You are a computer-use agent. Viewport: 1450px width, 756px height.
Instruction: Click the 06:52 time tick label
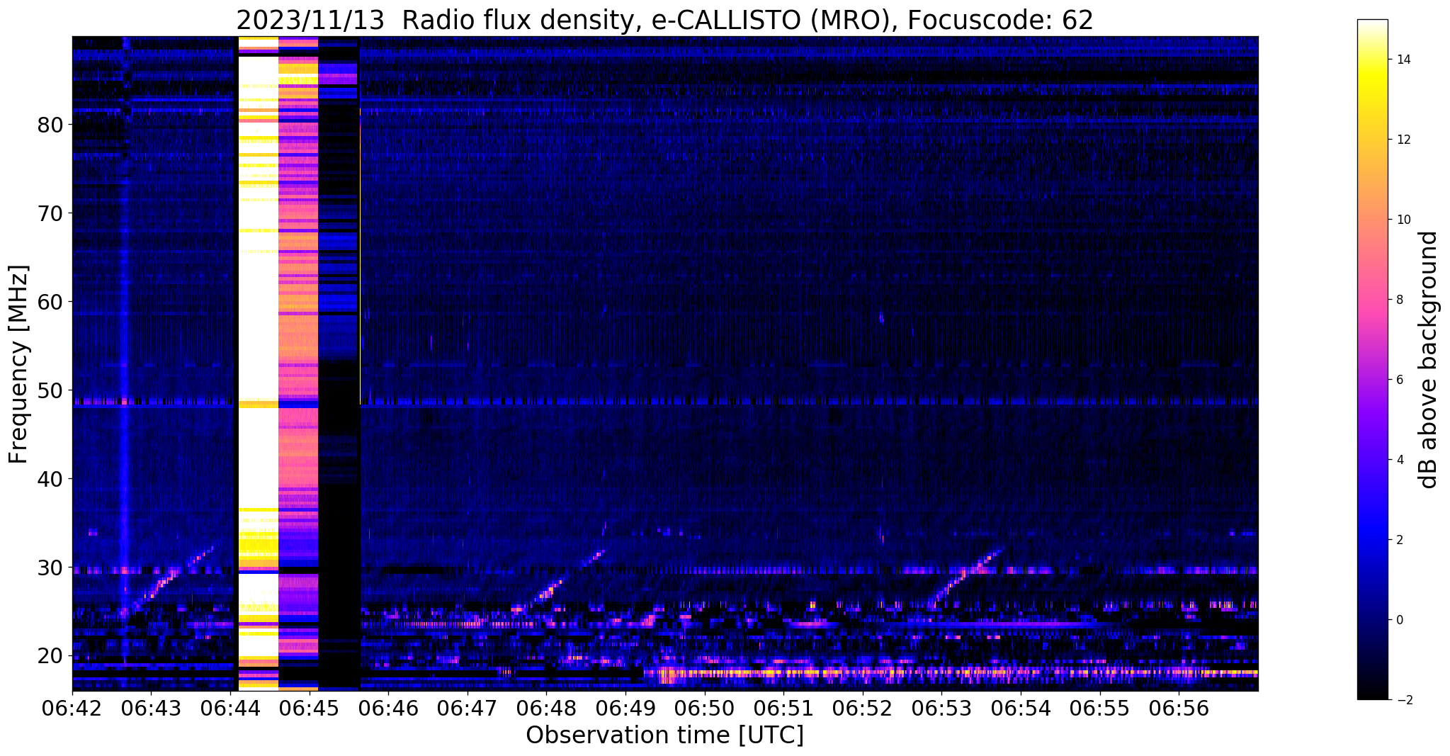pos(862,708)
